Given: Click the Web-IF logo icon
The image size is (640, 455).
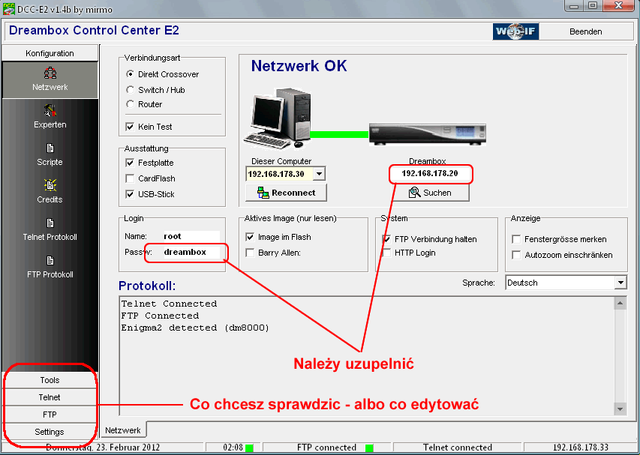Looking at the screenshot, I should point(515,31).
